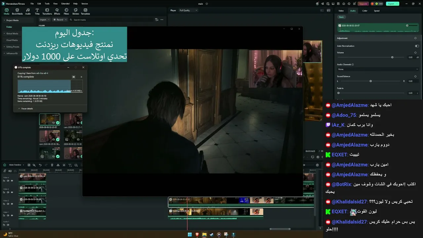Screen dimensions: 423x238
Task: Open the Effects panel icon
Action: (x=57, y=12)
